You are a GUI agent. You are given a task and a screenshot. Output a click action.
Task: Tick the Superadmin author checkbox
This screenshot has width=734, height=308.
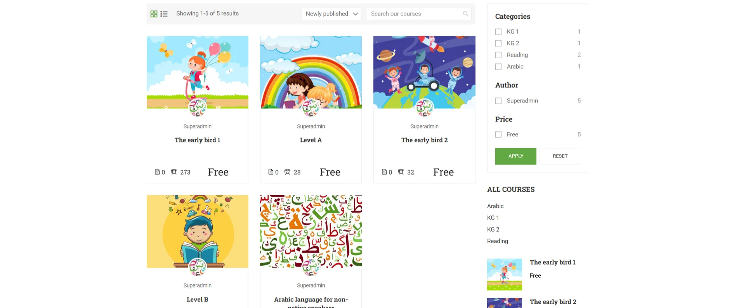[x=498, y=101]
